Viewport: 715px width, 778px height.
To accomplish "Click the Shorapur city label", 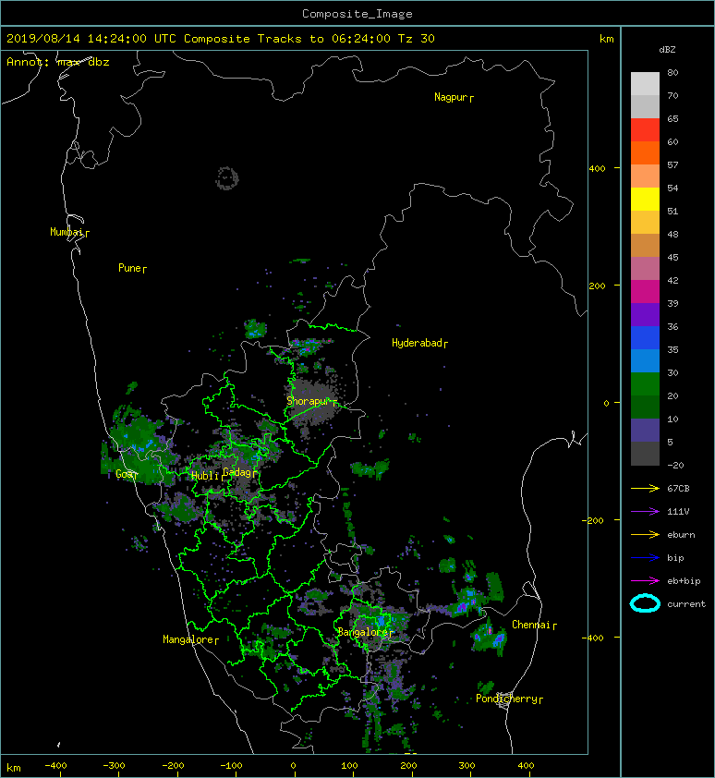I will pos(311,401).
